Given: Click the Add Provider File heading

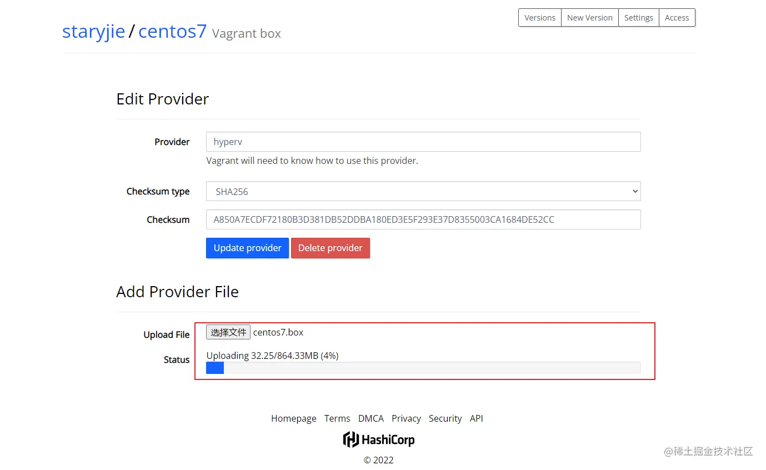Looking at the screenshot, I should pos(177,292).
